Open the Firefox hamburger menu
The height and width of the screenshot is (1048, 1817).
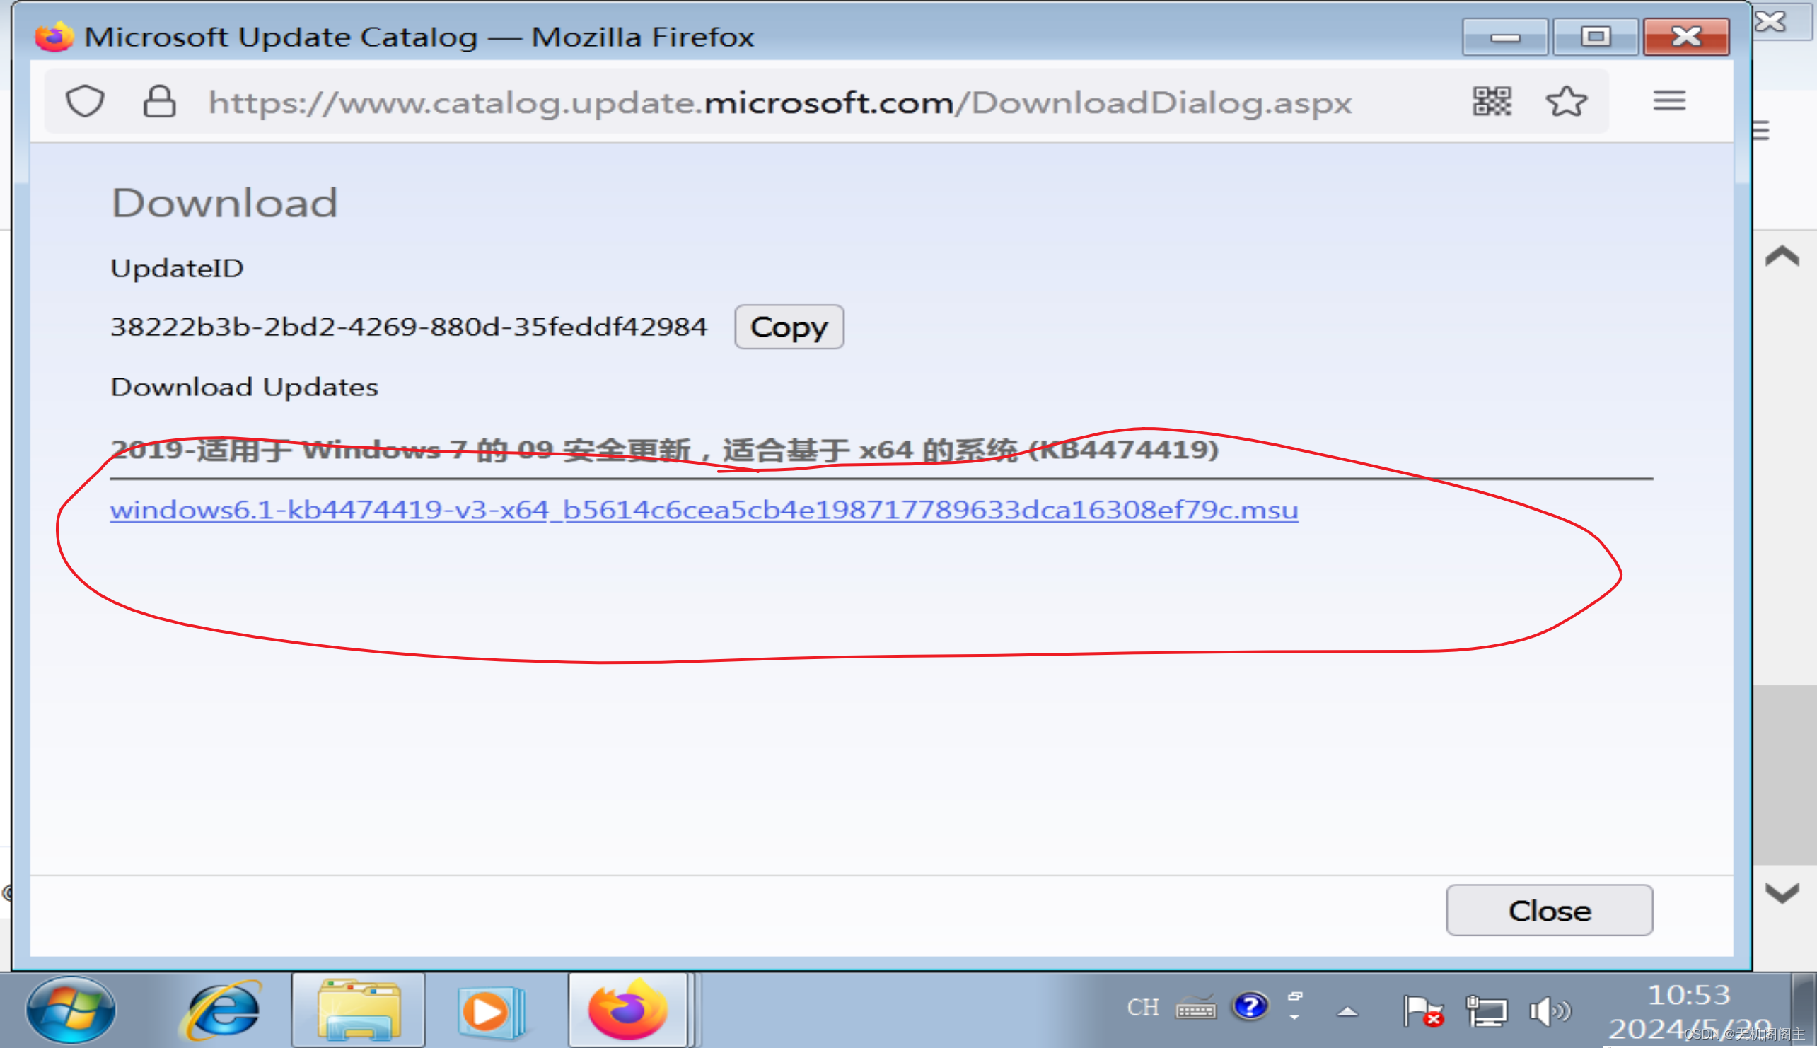coord(1668,100)
